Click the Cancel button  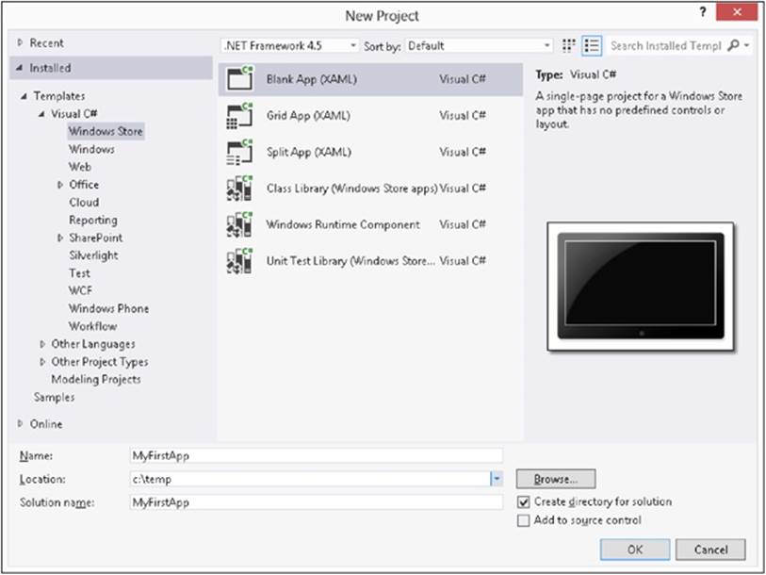click(710, 550)
